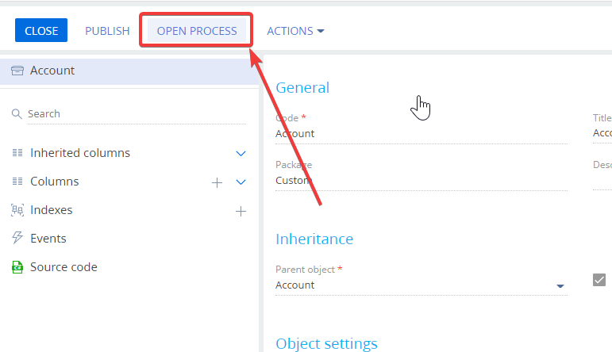Click the Indexes icon

coord(17,210)
